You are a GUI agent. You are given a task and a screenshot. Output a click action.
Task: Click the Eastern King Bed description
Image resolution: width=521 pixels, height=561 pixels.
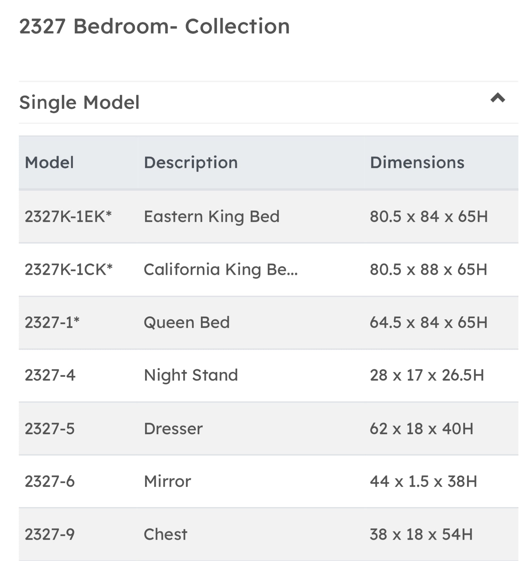click(212, 216)
